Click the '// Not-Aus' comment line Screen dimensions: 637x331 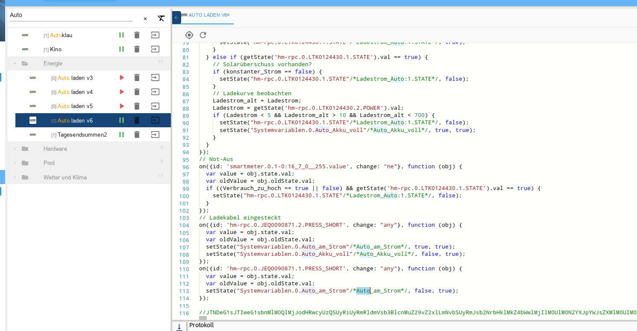pos(216,159)
